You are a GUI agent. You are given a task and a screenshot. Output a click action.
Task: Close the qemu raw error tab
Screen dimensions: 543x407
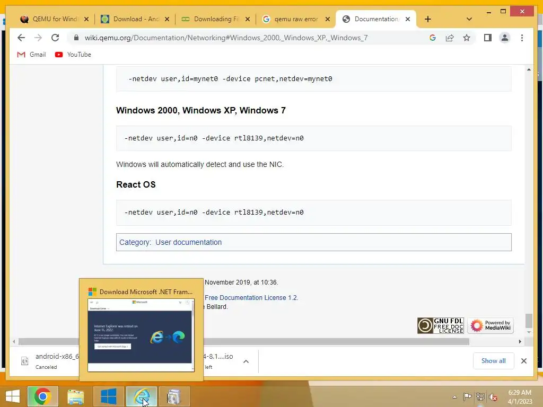(328, 19)
